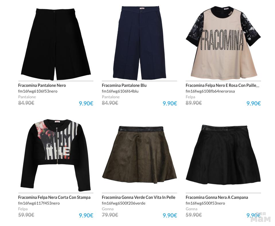Image resolution: width=275 pixels, height=226 pixels.
Task: Select the 9.90€ price of Pantalone Blu
Action: [170, 103]
